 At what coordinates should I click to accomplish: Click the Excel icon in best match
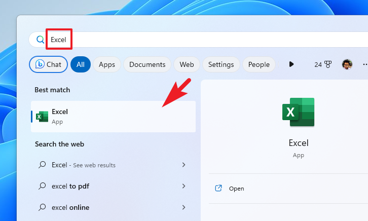[42, 117]
